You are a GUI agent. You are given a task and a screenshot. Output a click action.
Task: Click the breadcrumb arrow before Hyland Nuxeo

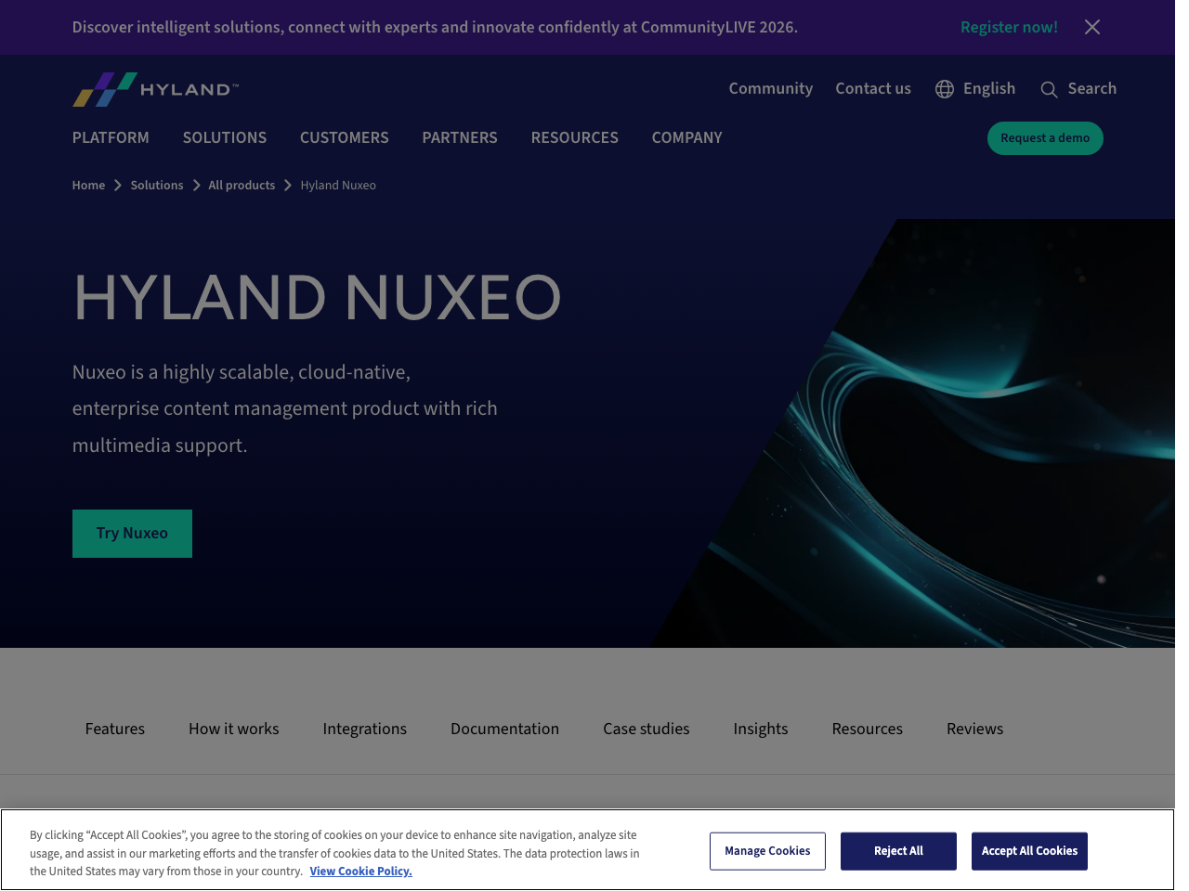coord(286,185)
